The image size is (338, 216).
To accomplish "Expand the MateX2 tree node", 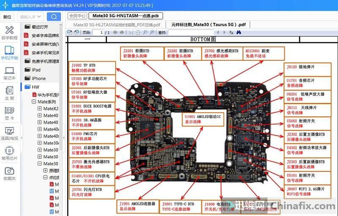I will 39,109.
